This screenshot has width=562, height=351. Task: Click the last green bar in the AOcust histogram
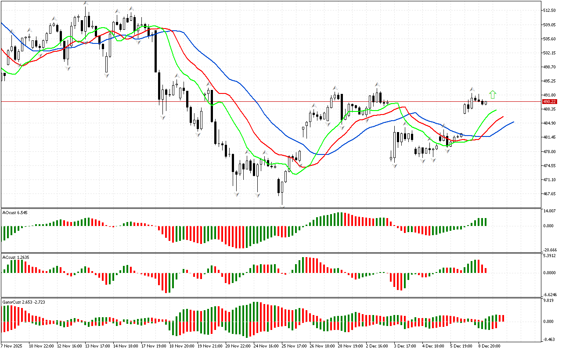click(x=485, y=222)
